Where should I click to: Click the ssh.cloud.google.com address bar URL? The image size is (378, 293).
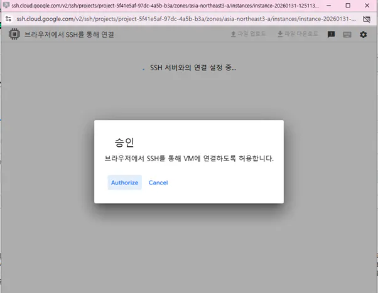click(186, 19)
